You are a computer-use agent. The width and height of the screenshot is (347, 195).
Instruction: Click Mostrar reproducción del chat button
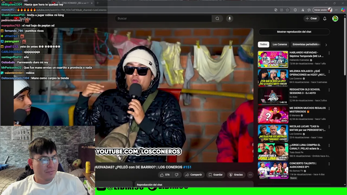[x=294, y=32]
